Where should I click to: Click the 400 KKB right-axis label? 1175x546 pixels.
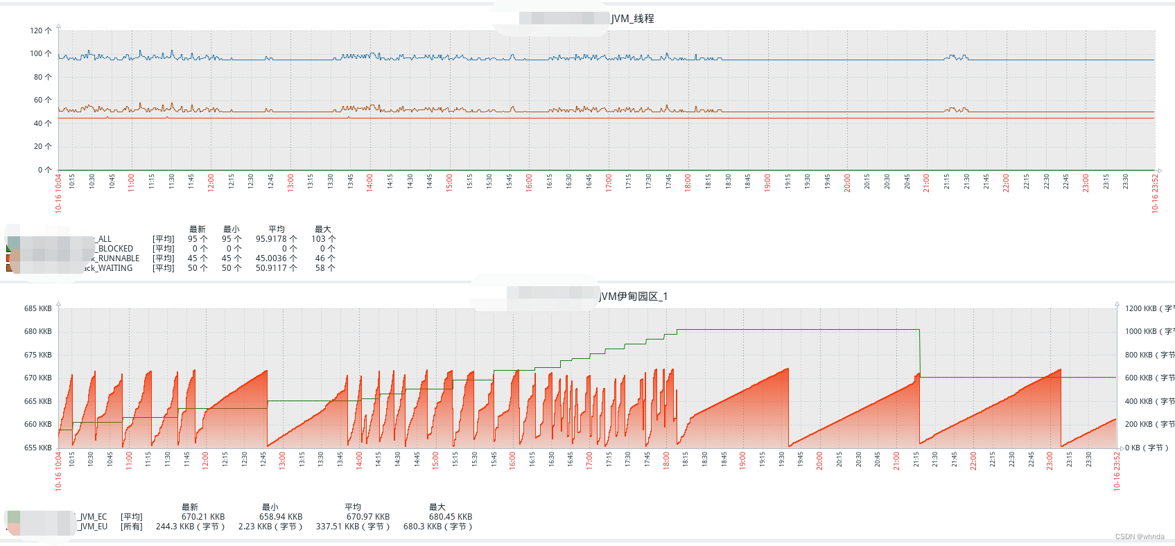pyautogui.click(x=1149, y=401)
